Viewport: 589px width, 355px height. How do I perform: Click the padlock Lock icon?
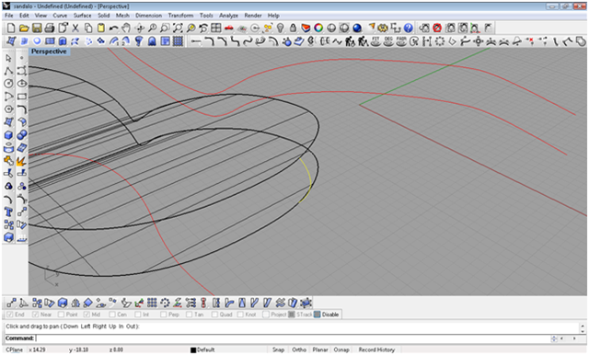pos(294,28)
